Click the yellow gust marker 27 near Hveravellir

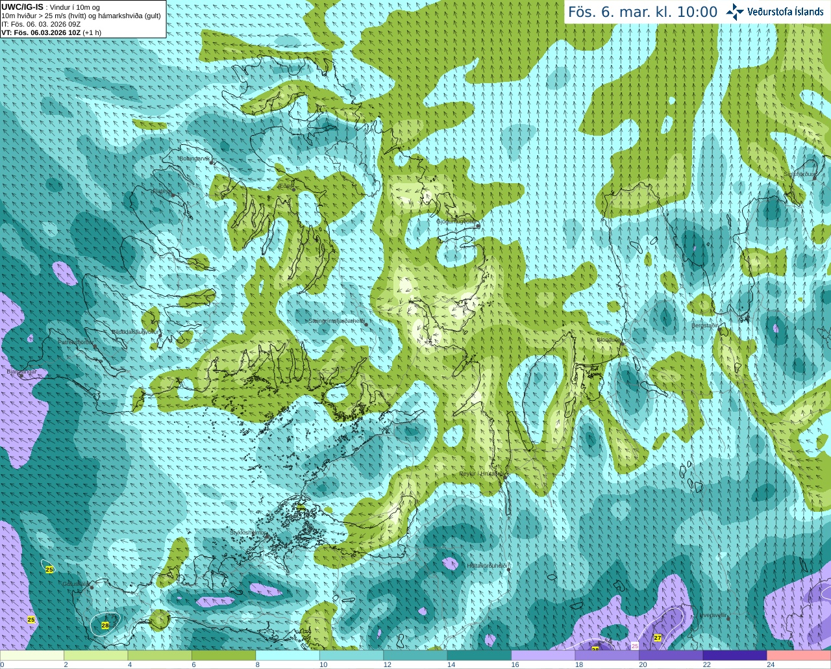(658, 638)
